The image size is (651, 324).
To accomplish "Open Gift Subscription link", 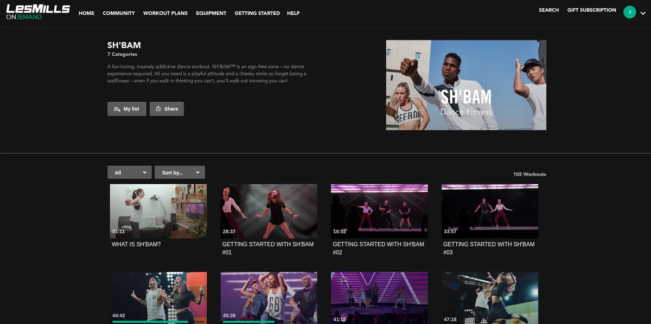I will point(591,10).
